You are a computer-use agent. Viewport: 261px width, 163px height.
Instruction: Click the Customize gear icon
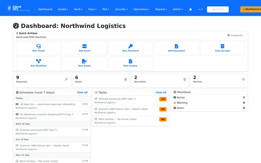pos(228,35)
